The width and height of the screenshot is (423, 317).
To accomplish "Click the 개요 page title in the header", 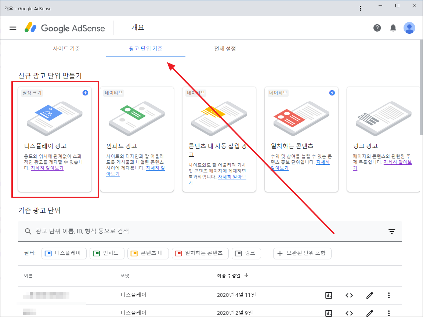I will (138, 28).
